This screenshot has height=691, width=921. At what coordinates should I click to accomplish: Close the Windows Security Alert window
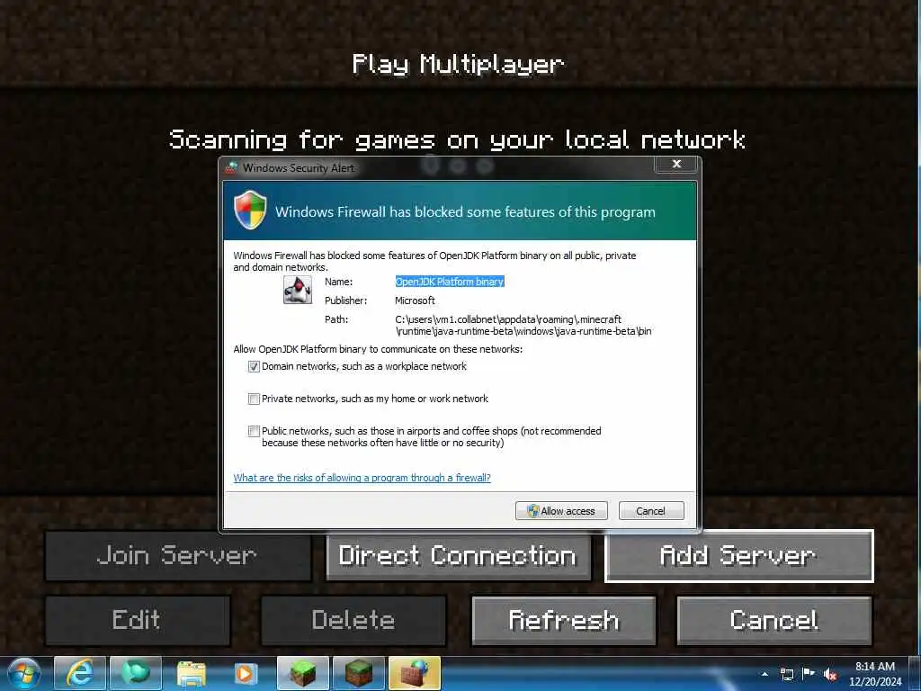coord(676,164)
